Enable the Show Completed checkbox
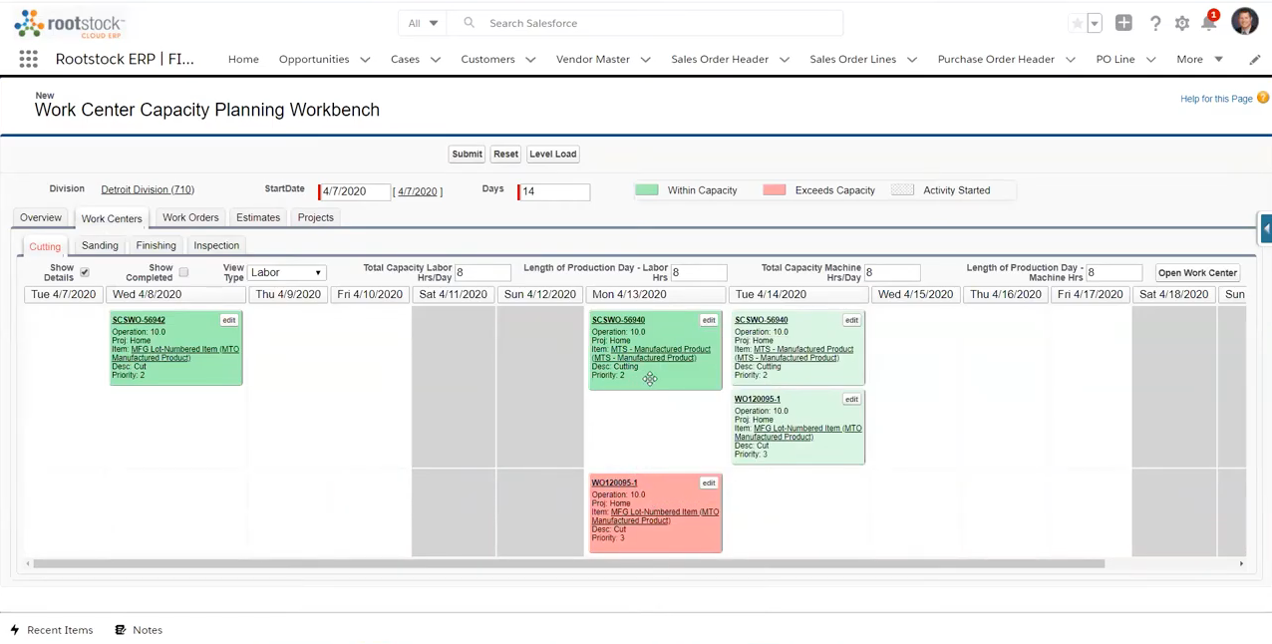Image resolution: width=1272 pixels, height=644 pixels. pyautogui.click(x=183, y=271)
